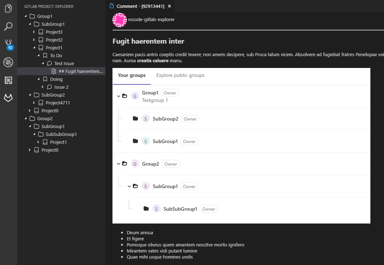Viewport: 384px width, 265px height.
Task: Click the document icon on the Comment tab
Action: [x=111, y=6]
